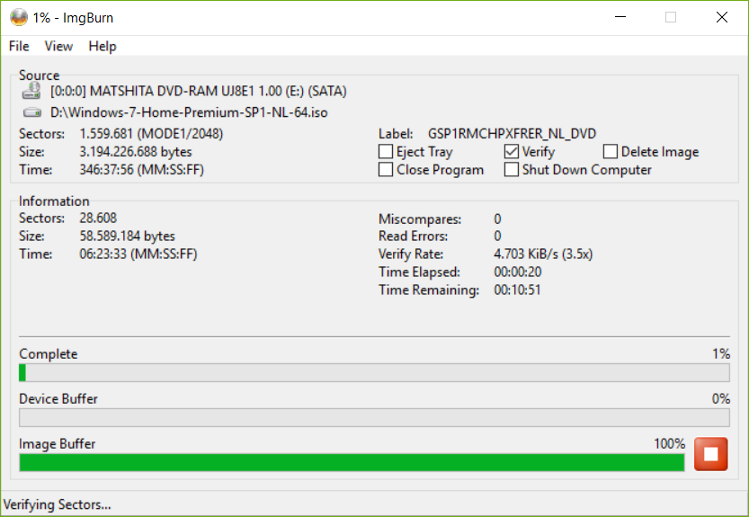
Task: Click the DVD drive icon beside MATSHITA
Action: 31,91
